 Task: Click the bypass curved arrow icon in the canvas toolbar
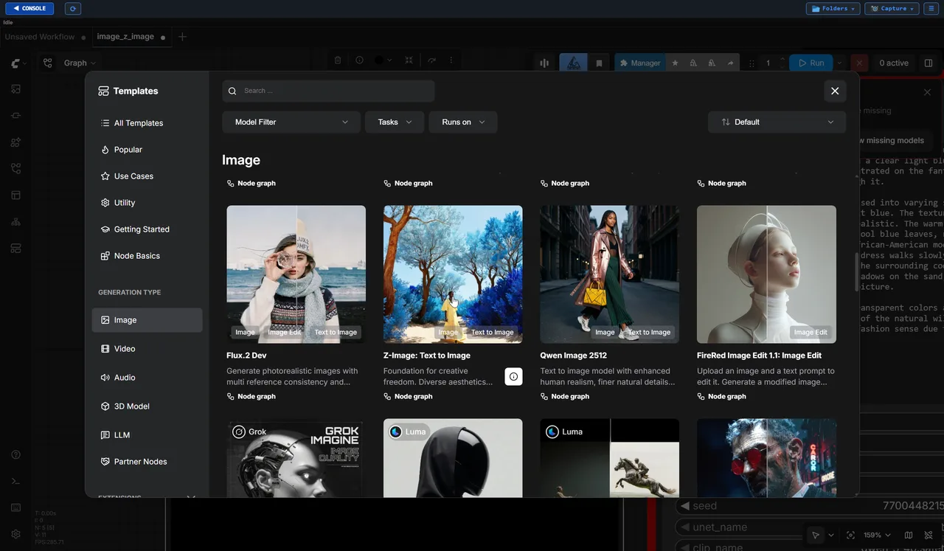[x=431, y=60]
